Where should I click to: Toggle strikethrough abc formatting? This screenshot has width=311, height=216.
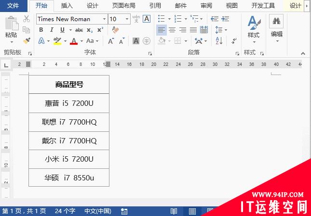79,30
